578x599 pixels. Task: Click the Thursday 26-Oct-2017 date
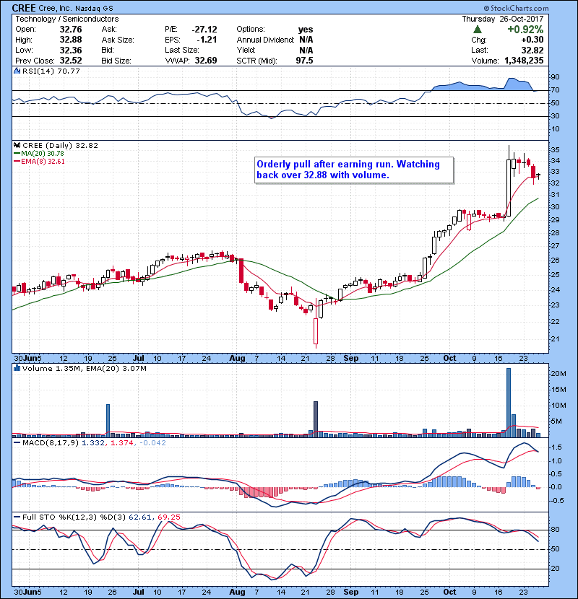pyautogui.click(x=503, y=19)
